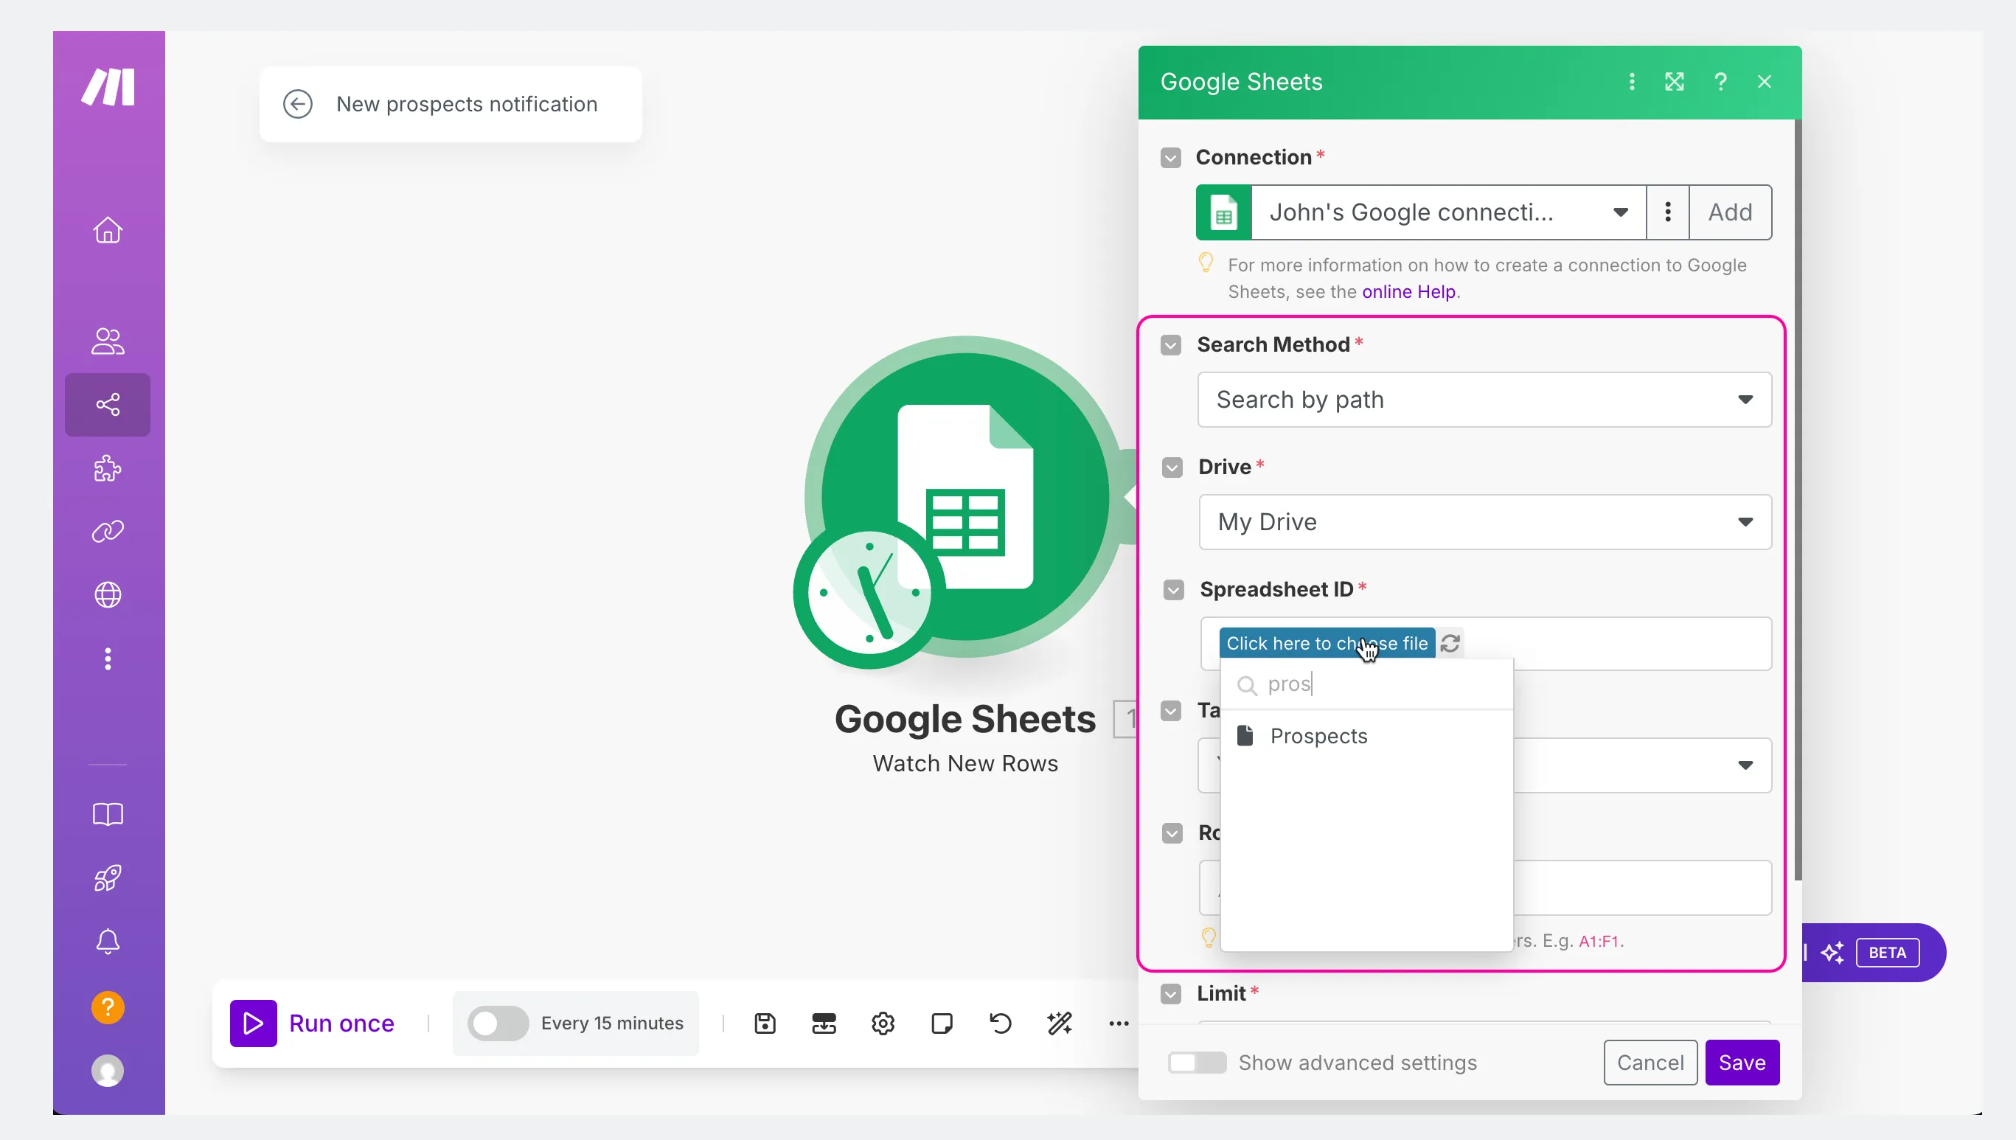
Task: Open the AI assistant BETA button
Action: (x=1874, y=952)
